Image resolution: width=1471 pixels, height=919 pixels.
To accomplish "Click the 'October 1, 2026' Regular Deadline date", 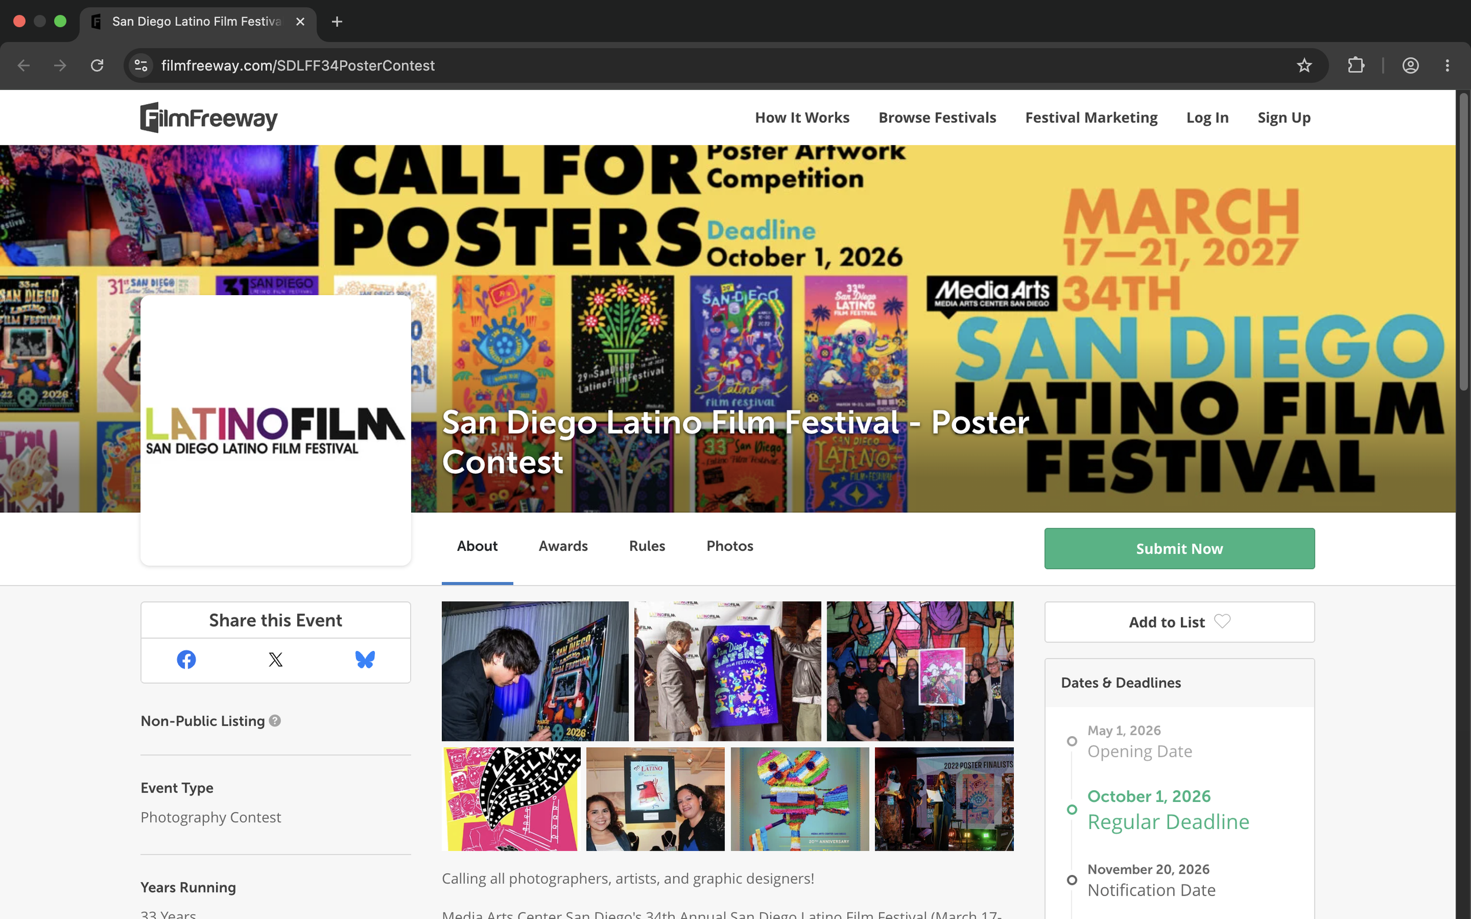I will coord(1149,796).
